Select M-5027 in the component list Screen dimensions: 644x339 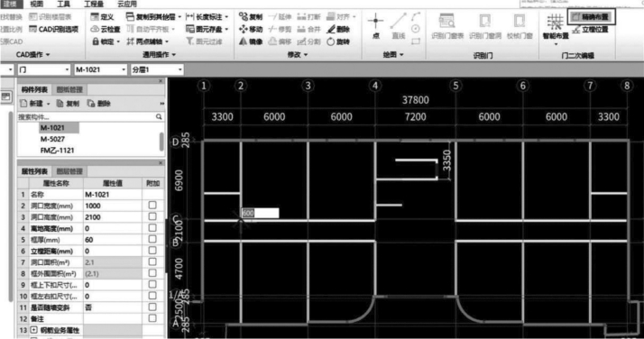52,139
